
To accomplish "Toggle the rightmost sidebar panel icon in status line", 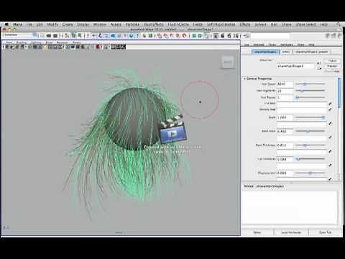I will [339, 35].
